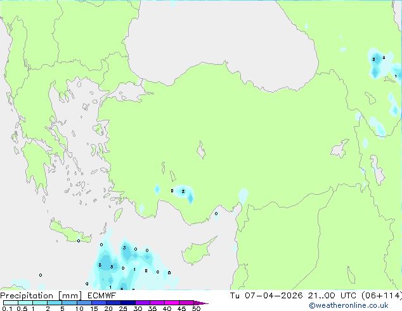Image resolution: width=402 pixels, height=311 pixels.
Task: Click the legend arrow above 50 mm
Action: [201, 303]
